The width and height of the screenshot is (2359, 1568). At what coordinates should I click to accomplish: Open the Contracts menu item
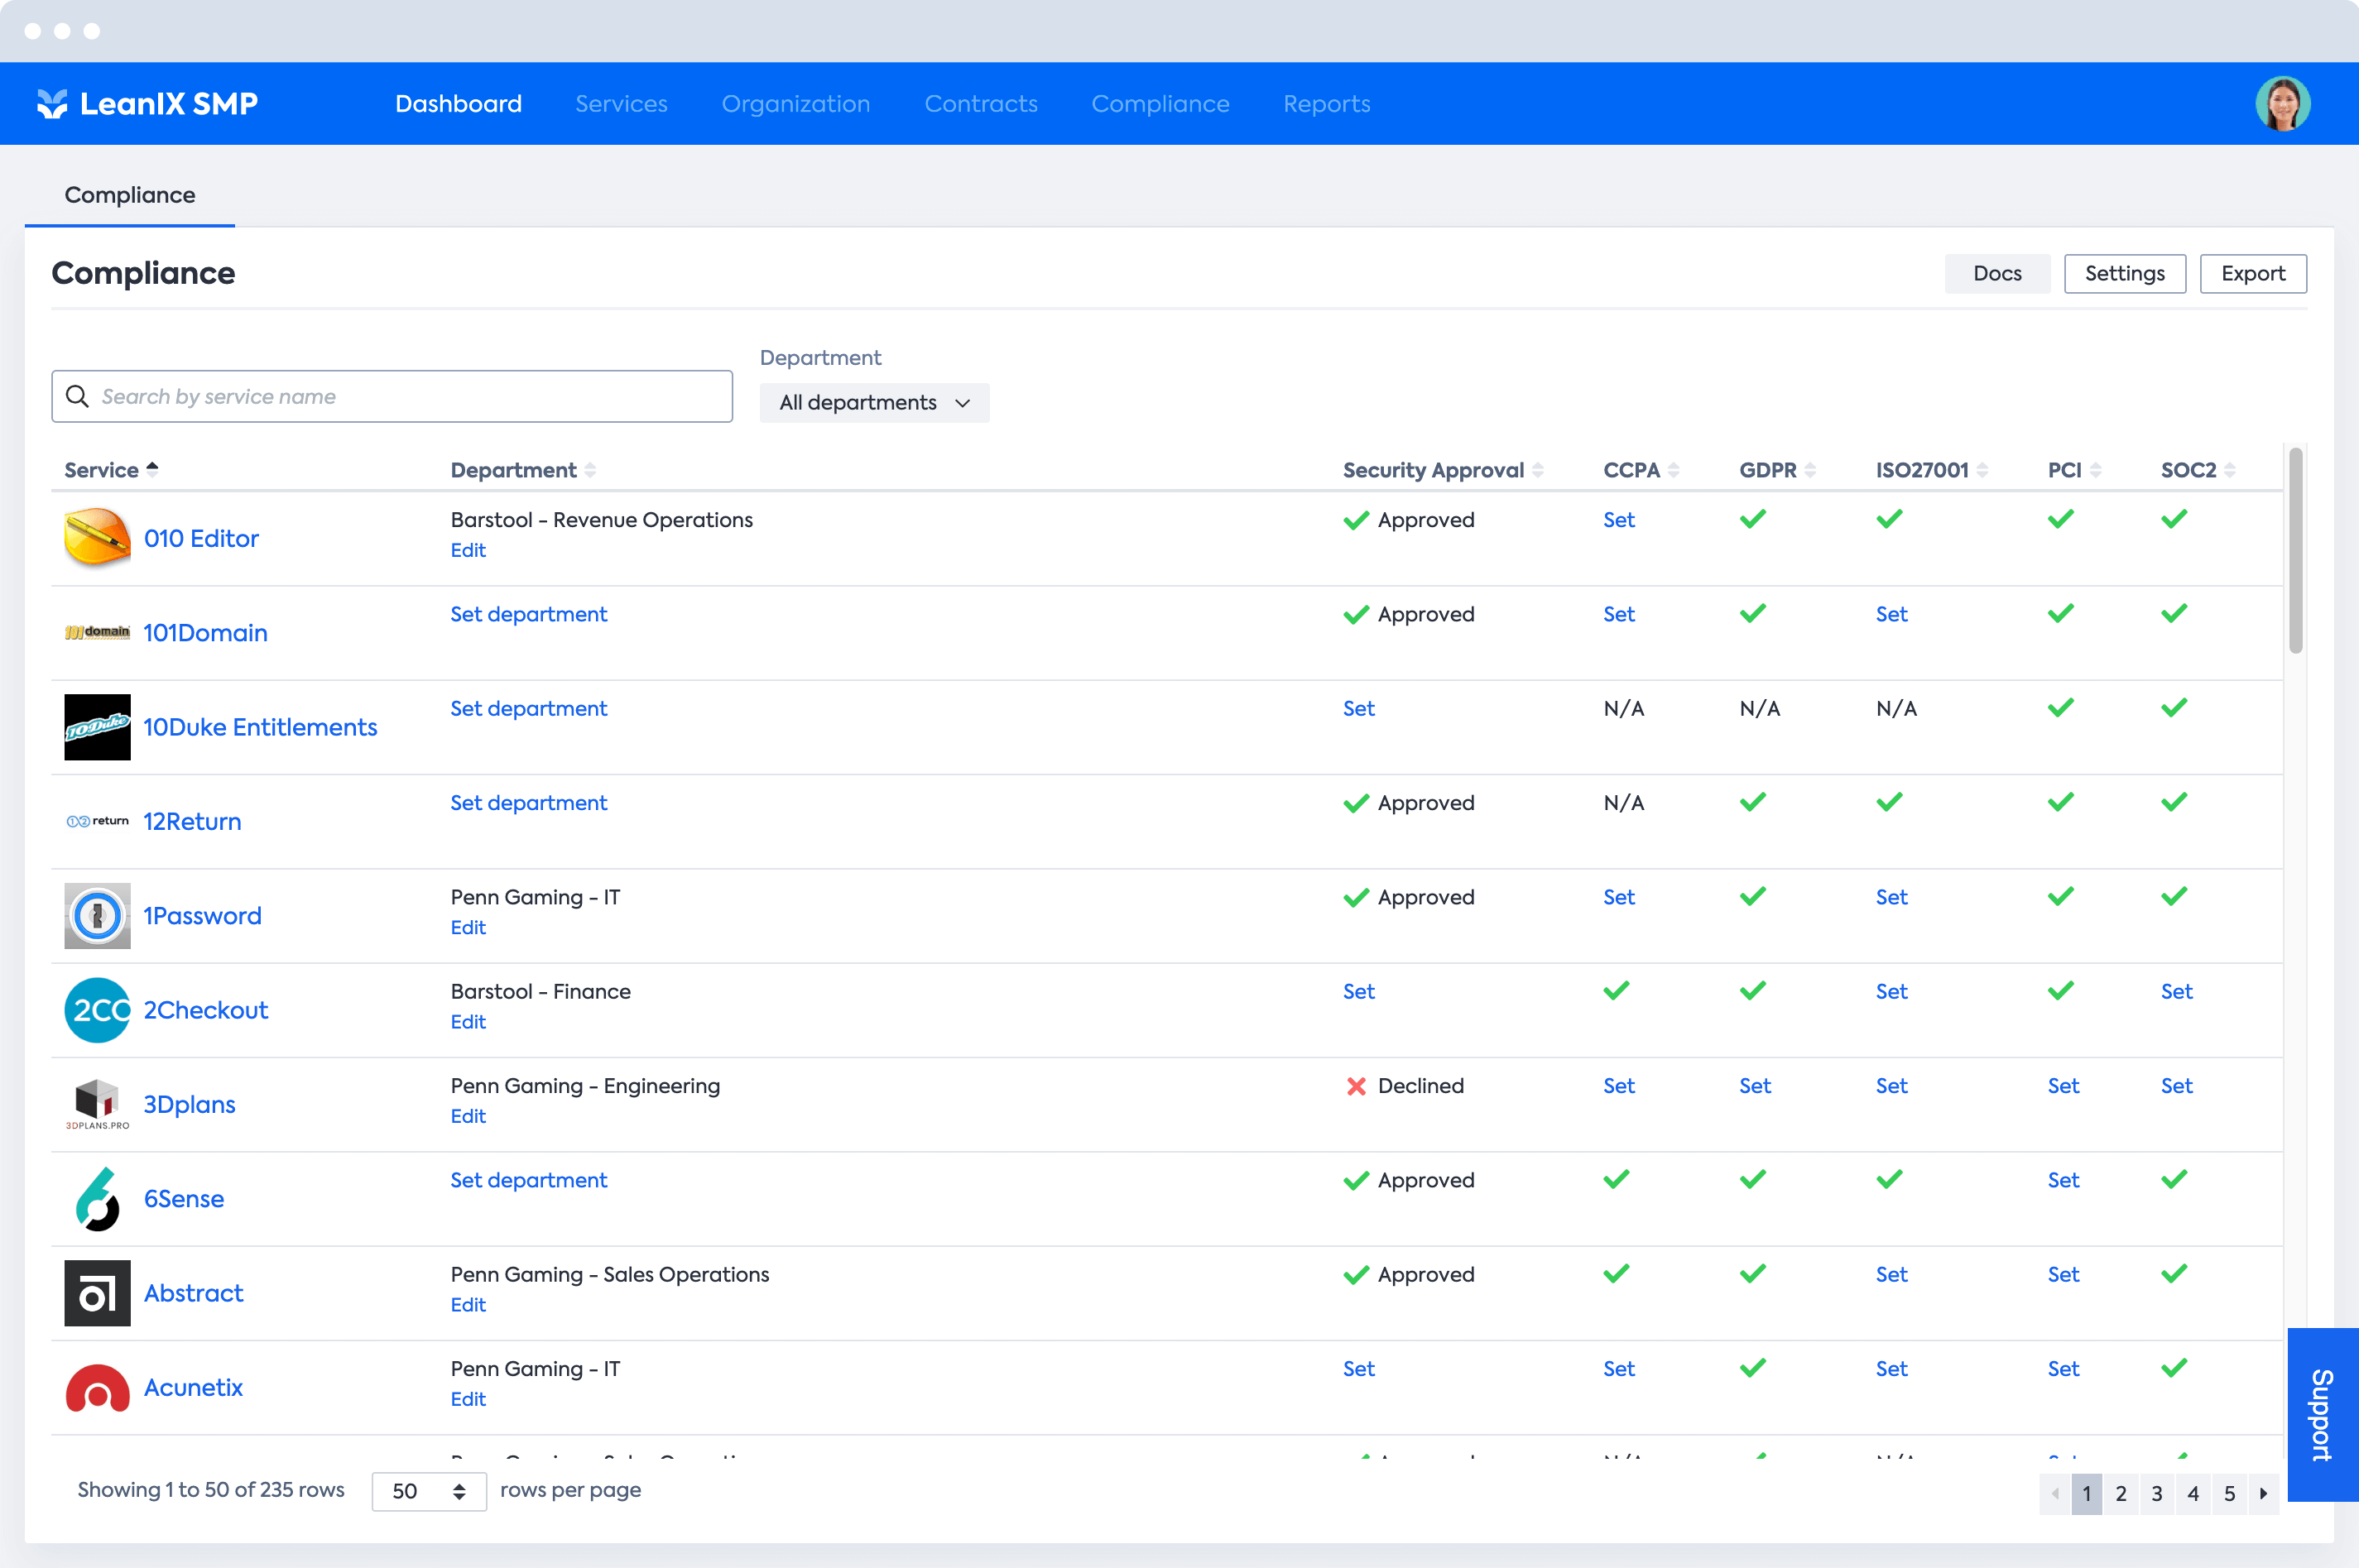tap(980, 103)
